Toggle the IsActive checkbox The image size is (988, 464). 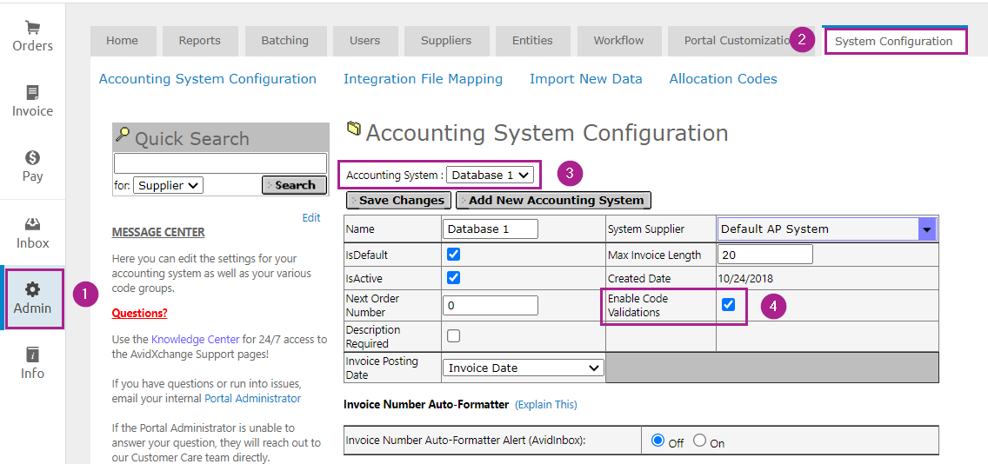(x=453, y=278)
